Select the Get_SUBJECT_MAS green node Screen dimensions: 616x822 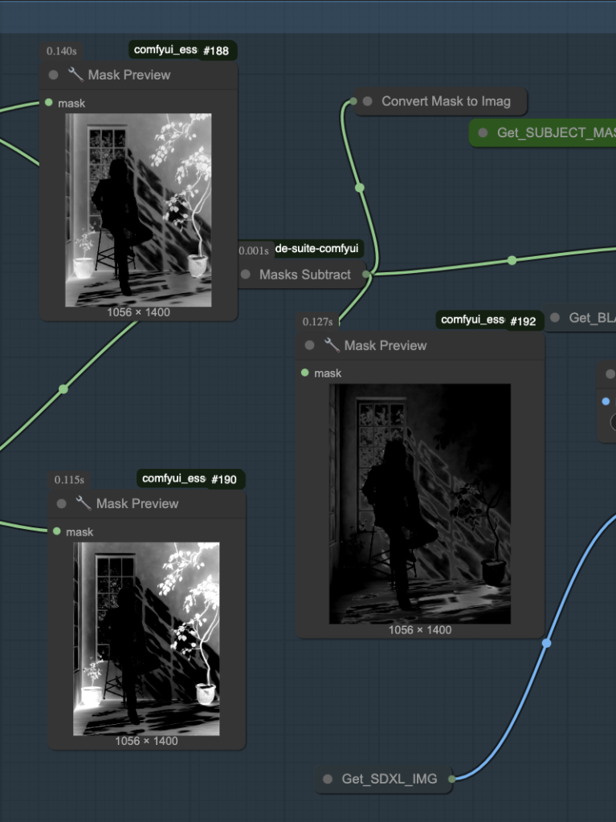point(543,132)
